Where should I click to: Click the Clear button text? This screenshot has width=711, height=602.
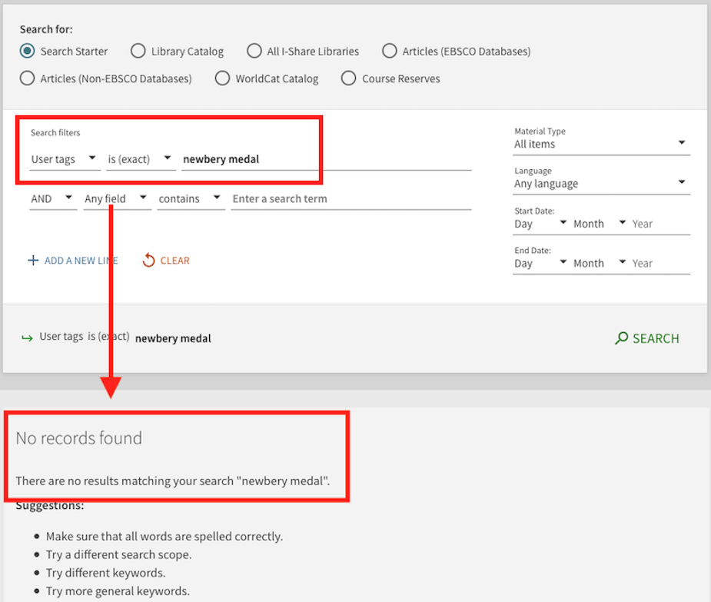pyautogui.click(x=174, y=261)
